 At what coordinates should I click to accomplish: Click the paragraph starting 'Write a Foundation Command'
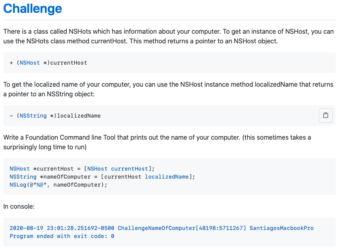click(x=157, y=142)
